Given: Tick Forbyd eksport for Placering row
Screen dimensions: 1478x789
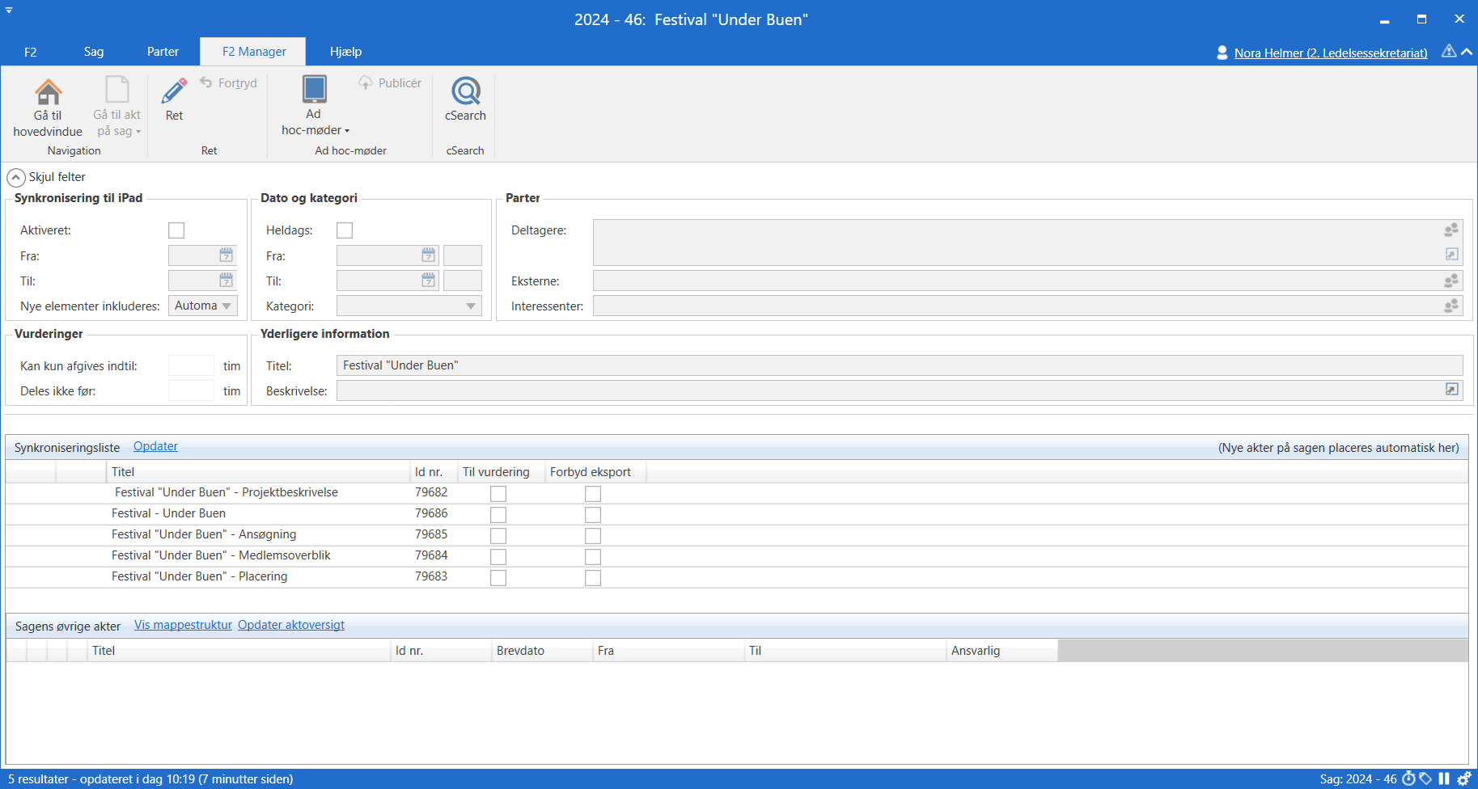Looking at the screenshot, I should coord(593,577).
